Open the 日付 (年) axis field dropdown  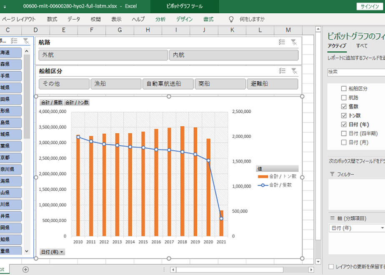[382, 228]
